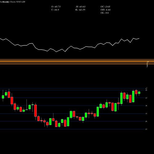Click the '26' price axis label
This screenshot has width=154, height=154.
point(146,121)
